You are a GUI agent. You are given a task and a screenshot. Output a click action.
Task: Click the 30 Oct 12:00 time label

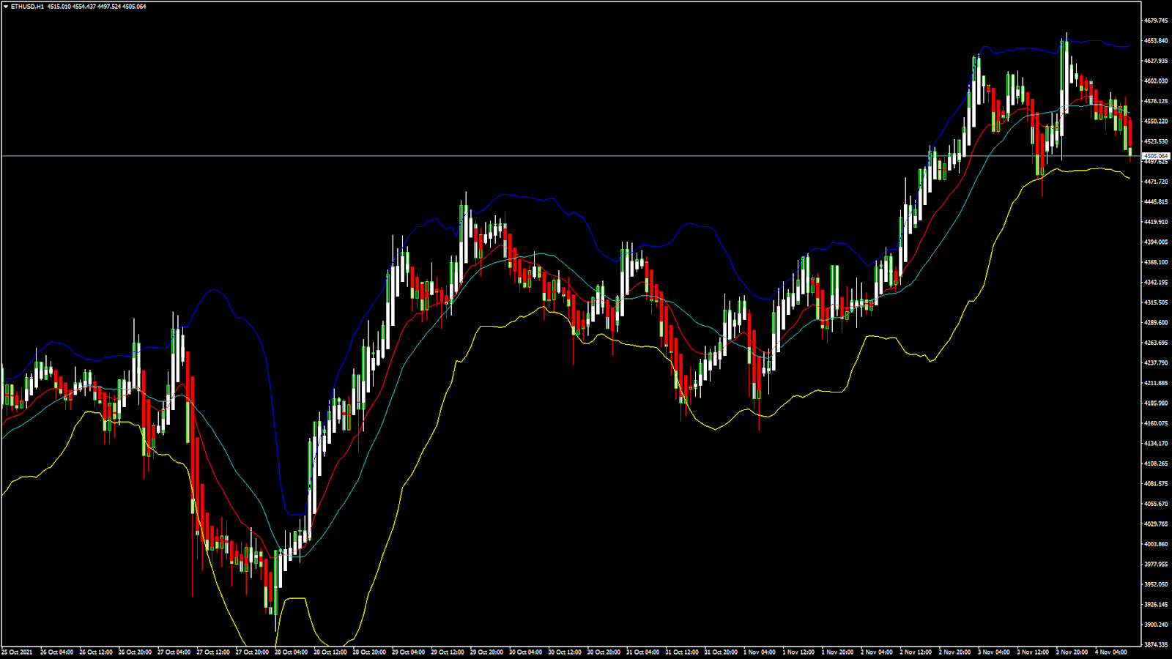coord(565,652)
